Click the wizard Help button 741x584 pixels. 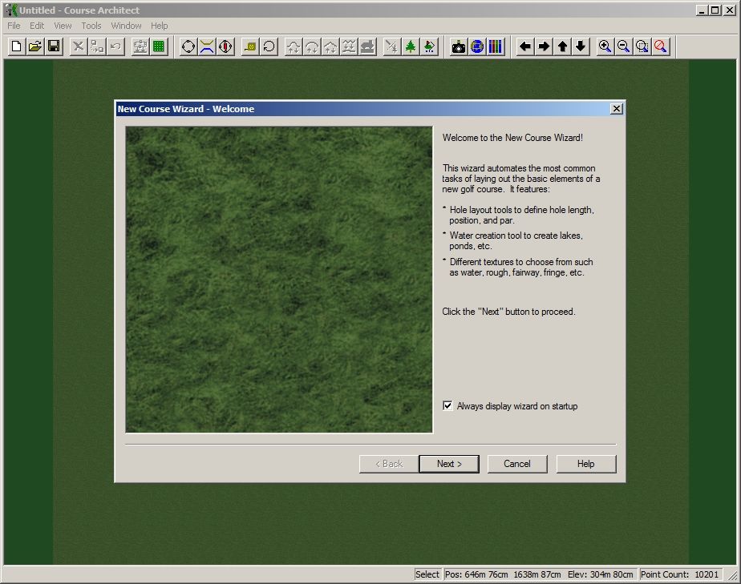tap(586, 464)
